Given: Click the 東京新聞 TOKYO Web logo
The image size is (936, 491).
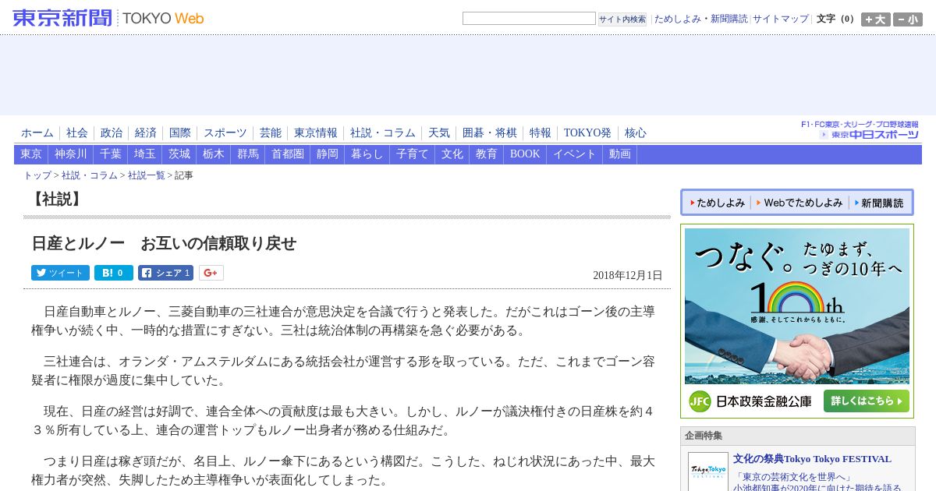Looking at the screenshot, I should coord(108,18).
